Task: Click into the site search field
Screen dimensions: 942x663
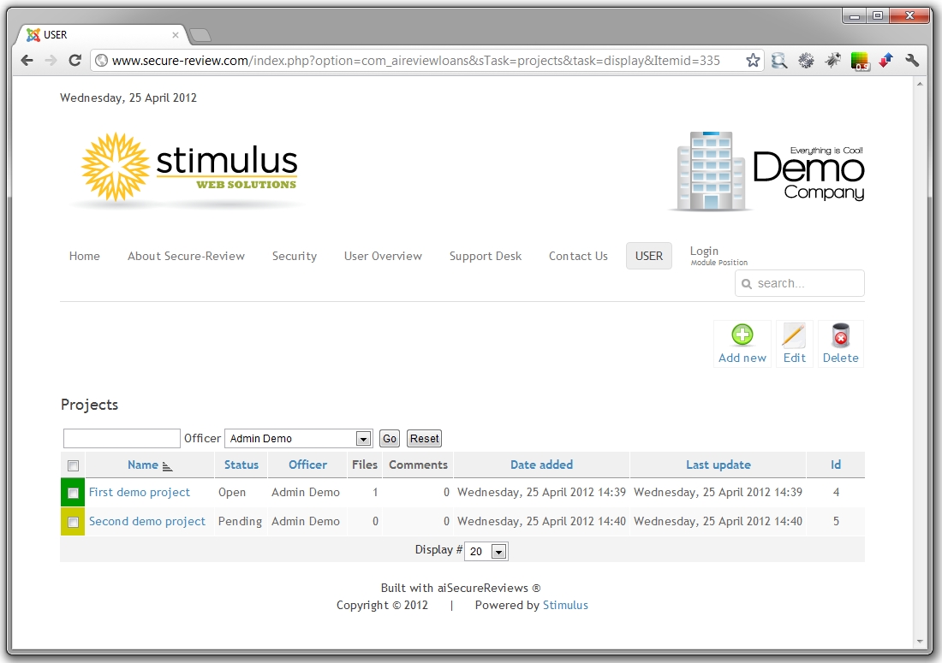Action: (x=805, y=283)
